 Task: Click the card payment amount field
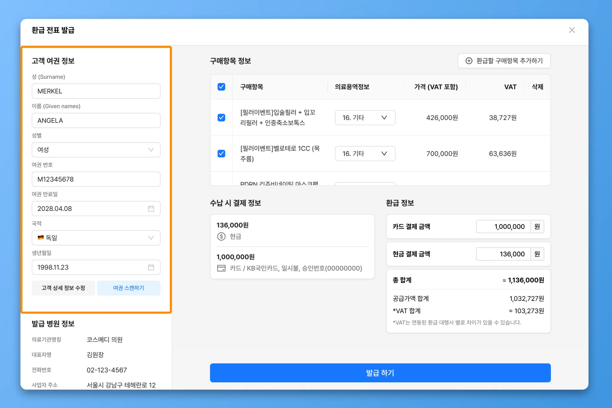[x=503, y=227]
